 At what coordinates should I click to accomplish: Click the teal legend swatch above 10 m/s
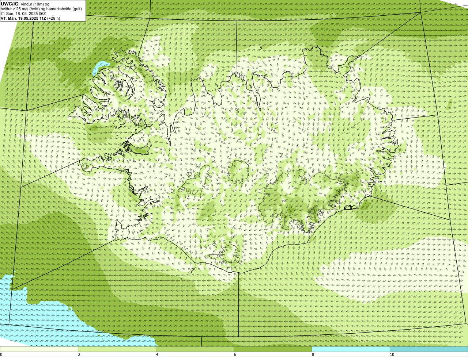click(429, 349)
